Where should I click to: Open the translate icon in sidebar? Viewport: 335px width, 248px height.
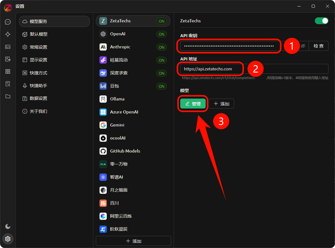click(8, 59)
